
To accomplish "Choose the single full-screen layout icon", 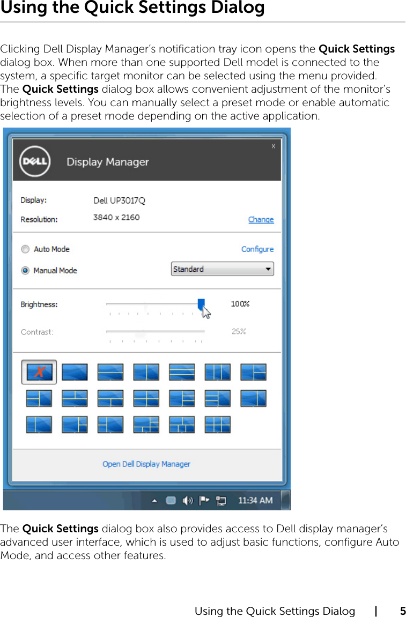I will [75, 372].
